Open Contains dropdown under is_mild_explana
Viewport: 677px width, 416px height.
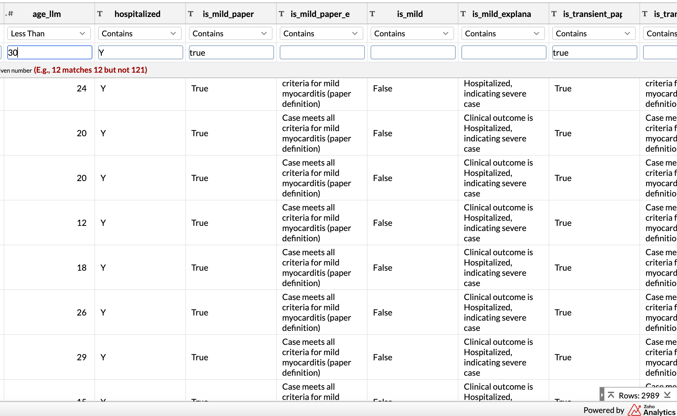pos(503,34)
